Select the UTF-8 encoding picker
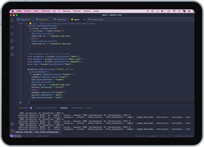The height and width of the screenshot is (147, 204). point(162,136)
